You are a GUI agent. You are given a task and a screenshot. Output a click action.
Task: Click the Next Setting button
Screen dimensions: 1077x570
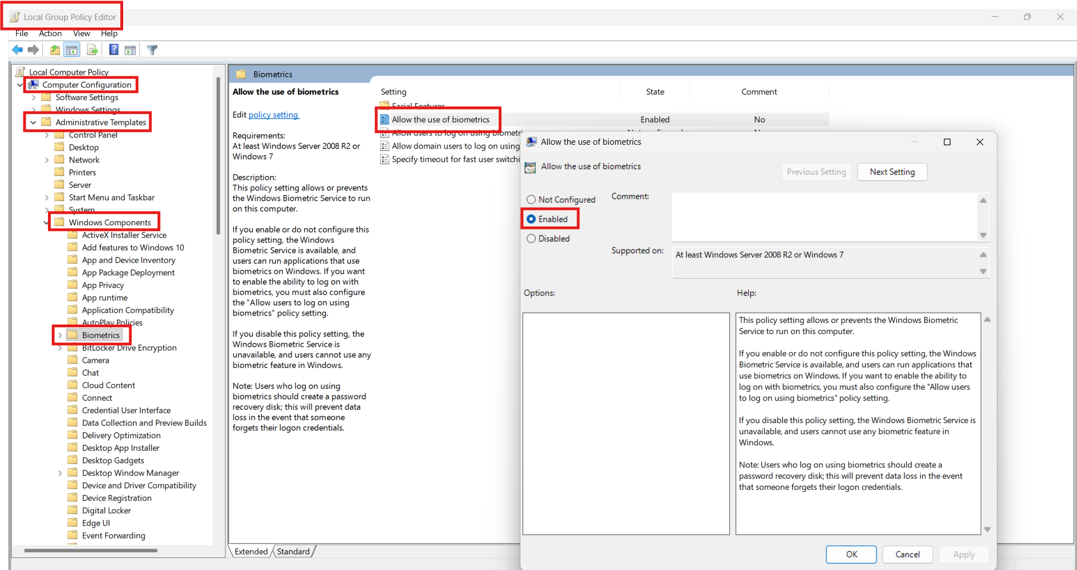(892, 172)
